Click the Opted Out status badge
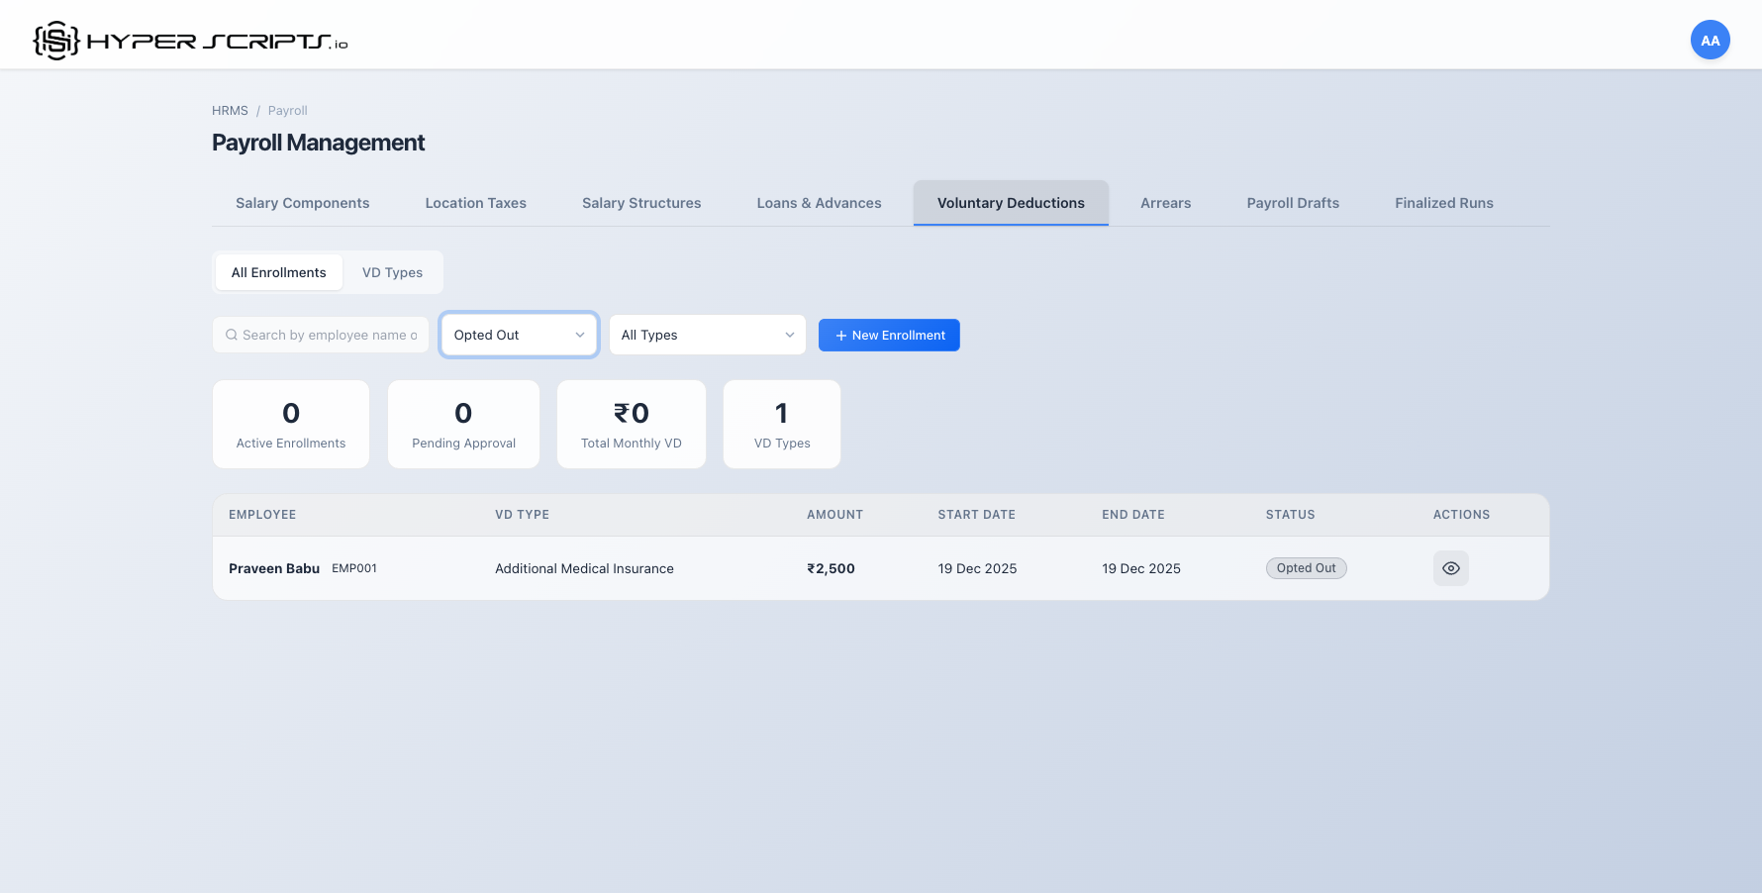 pyautogui.click(x=1306, y=568)
